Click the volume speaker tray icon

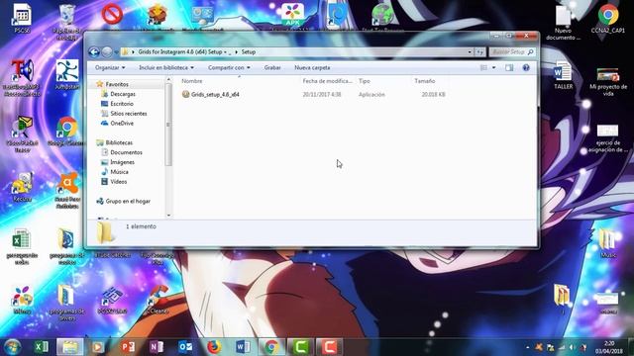tap(573, 347)
